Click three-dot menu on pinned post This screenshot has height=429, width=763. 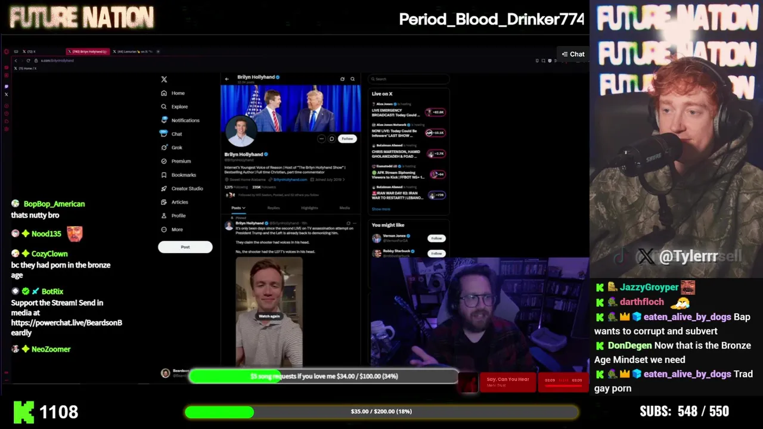click(x=355, y=223)
